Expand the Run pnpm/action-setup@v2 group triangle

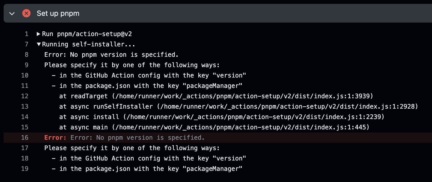(x=39, y=34)
